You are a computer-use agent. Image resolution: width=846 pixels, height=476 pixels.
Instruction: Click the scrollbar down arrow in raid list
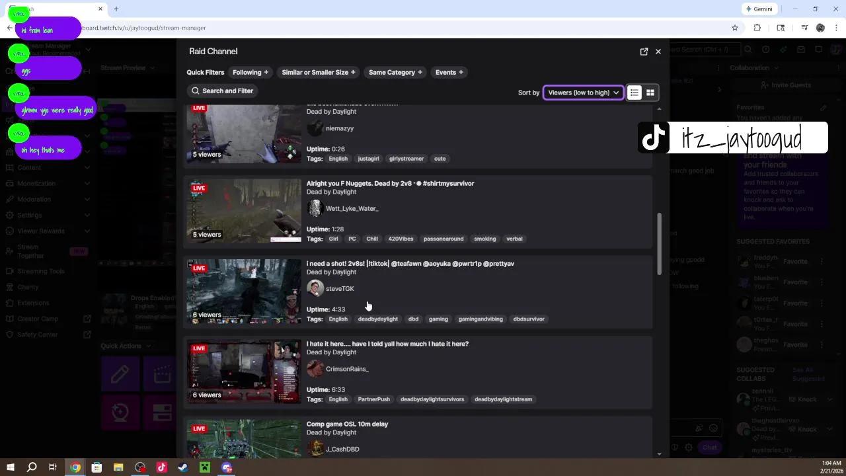click(659, 454)
